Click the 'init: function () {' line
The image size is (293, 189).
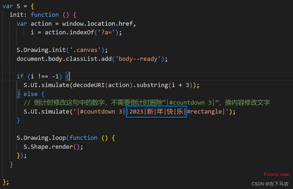[43, 15]
